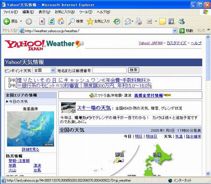Open the Messenger people icon in the toolbar
The image size is (211, 184).
point(181,21)
